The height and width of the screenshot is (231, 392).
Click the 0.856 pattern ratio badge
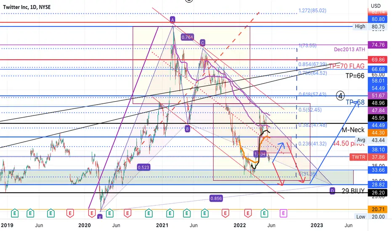pyautogui.click(x=216, y=198)
